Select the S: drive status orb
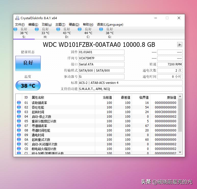 [x=15, y=29]
